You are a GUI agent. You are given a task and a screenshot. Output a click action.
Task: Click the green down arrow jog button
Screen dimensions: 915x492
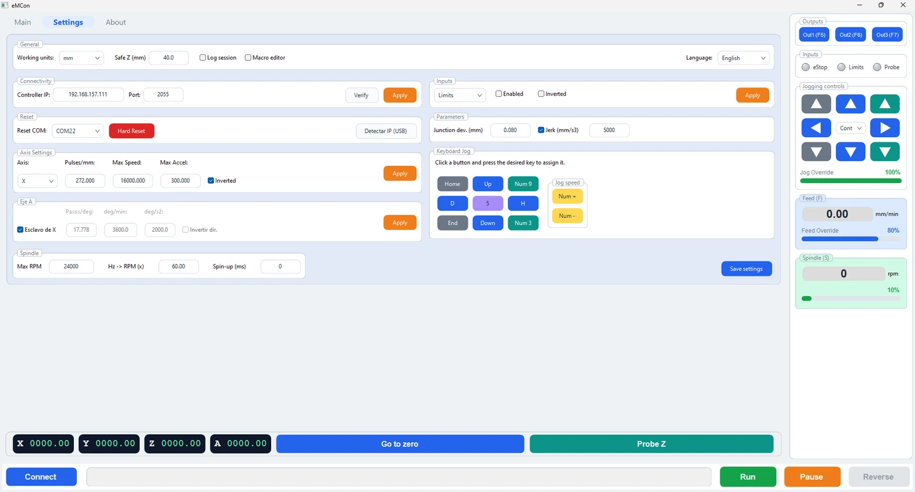(885, 152)
